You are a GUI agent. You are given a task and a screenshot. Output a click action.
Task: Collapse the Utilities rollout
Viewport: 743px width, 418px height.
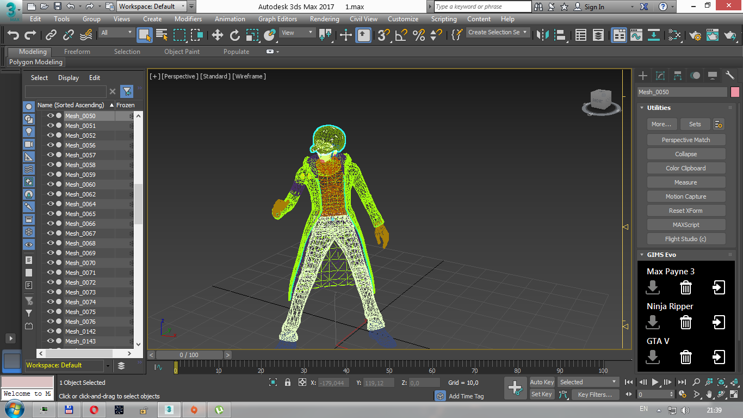(x=659, y=108)
